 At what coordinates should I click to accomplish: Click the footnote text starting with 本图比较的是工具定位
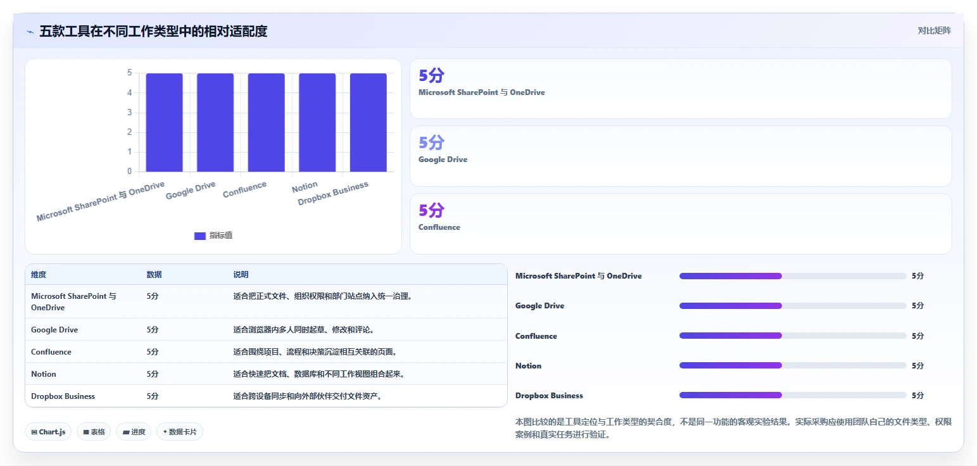(x=733, y=429)
